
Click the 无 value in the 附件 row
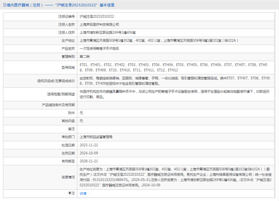tap(81, 113)
